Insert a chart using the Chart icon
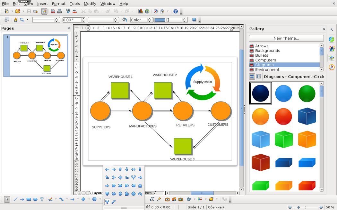337x210 pixels. click(x=141, y=11)
